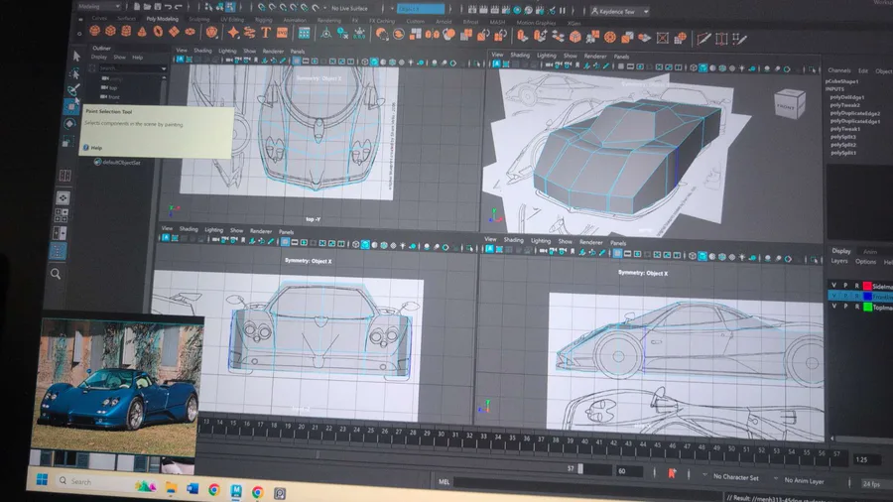Open Word from the taskbar

(x=191, y=489)
